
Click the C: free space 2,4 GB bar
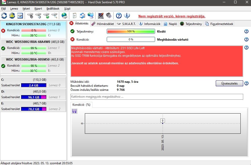[34, 85]
